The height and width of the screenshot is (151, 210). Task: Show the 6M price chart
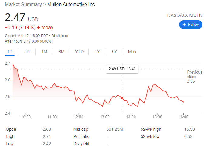coord(62,52)
